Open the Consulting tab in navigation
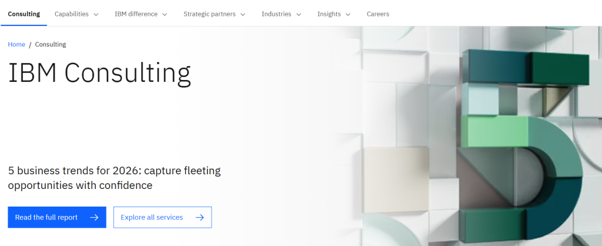 tap(24, 14)
